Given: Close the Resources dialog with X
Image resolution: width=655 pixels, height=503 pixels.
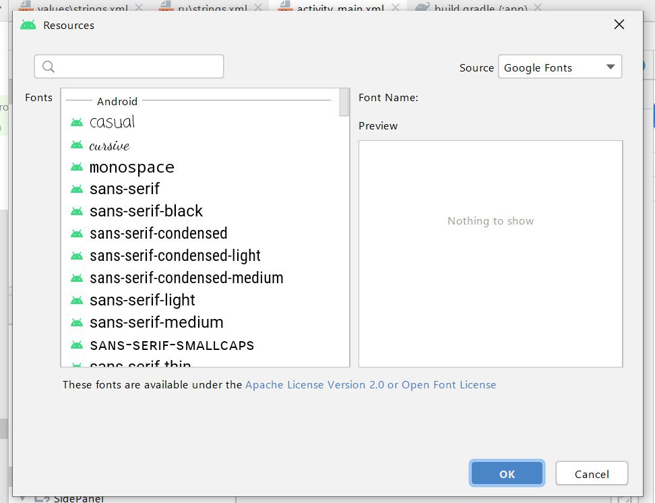Looking at the screenshot, I should pos(619,25).
